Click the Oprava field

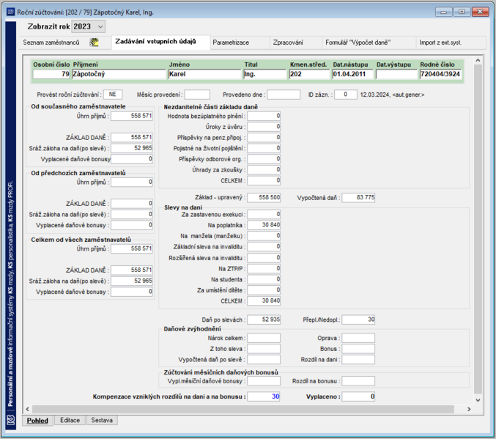point(358,338)
